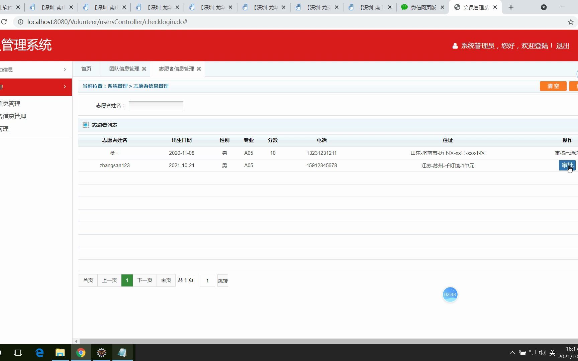Viewport: 578px width, 361px height.
Task: Go to 下一页 in pagination
Action: point(145,280)
